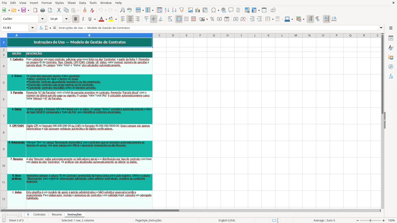Screen dimensions: 397x223
Task: Open the Styles menu
Action: point(60,3)
